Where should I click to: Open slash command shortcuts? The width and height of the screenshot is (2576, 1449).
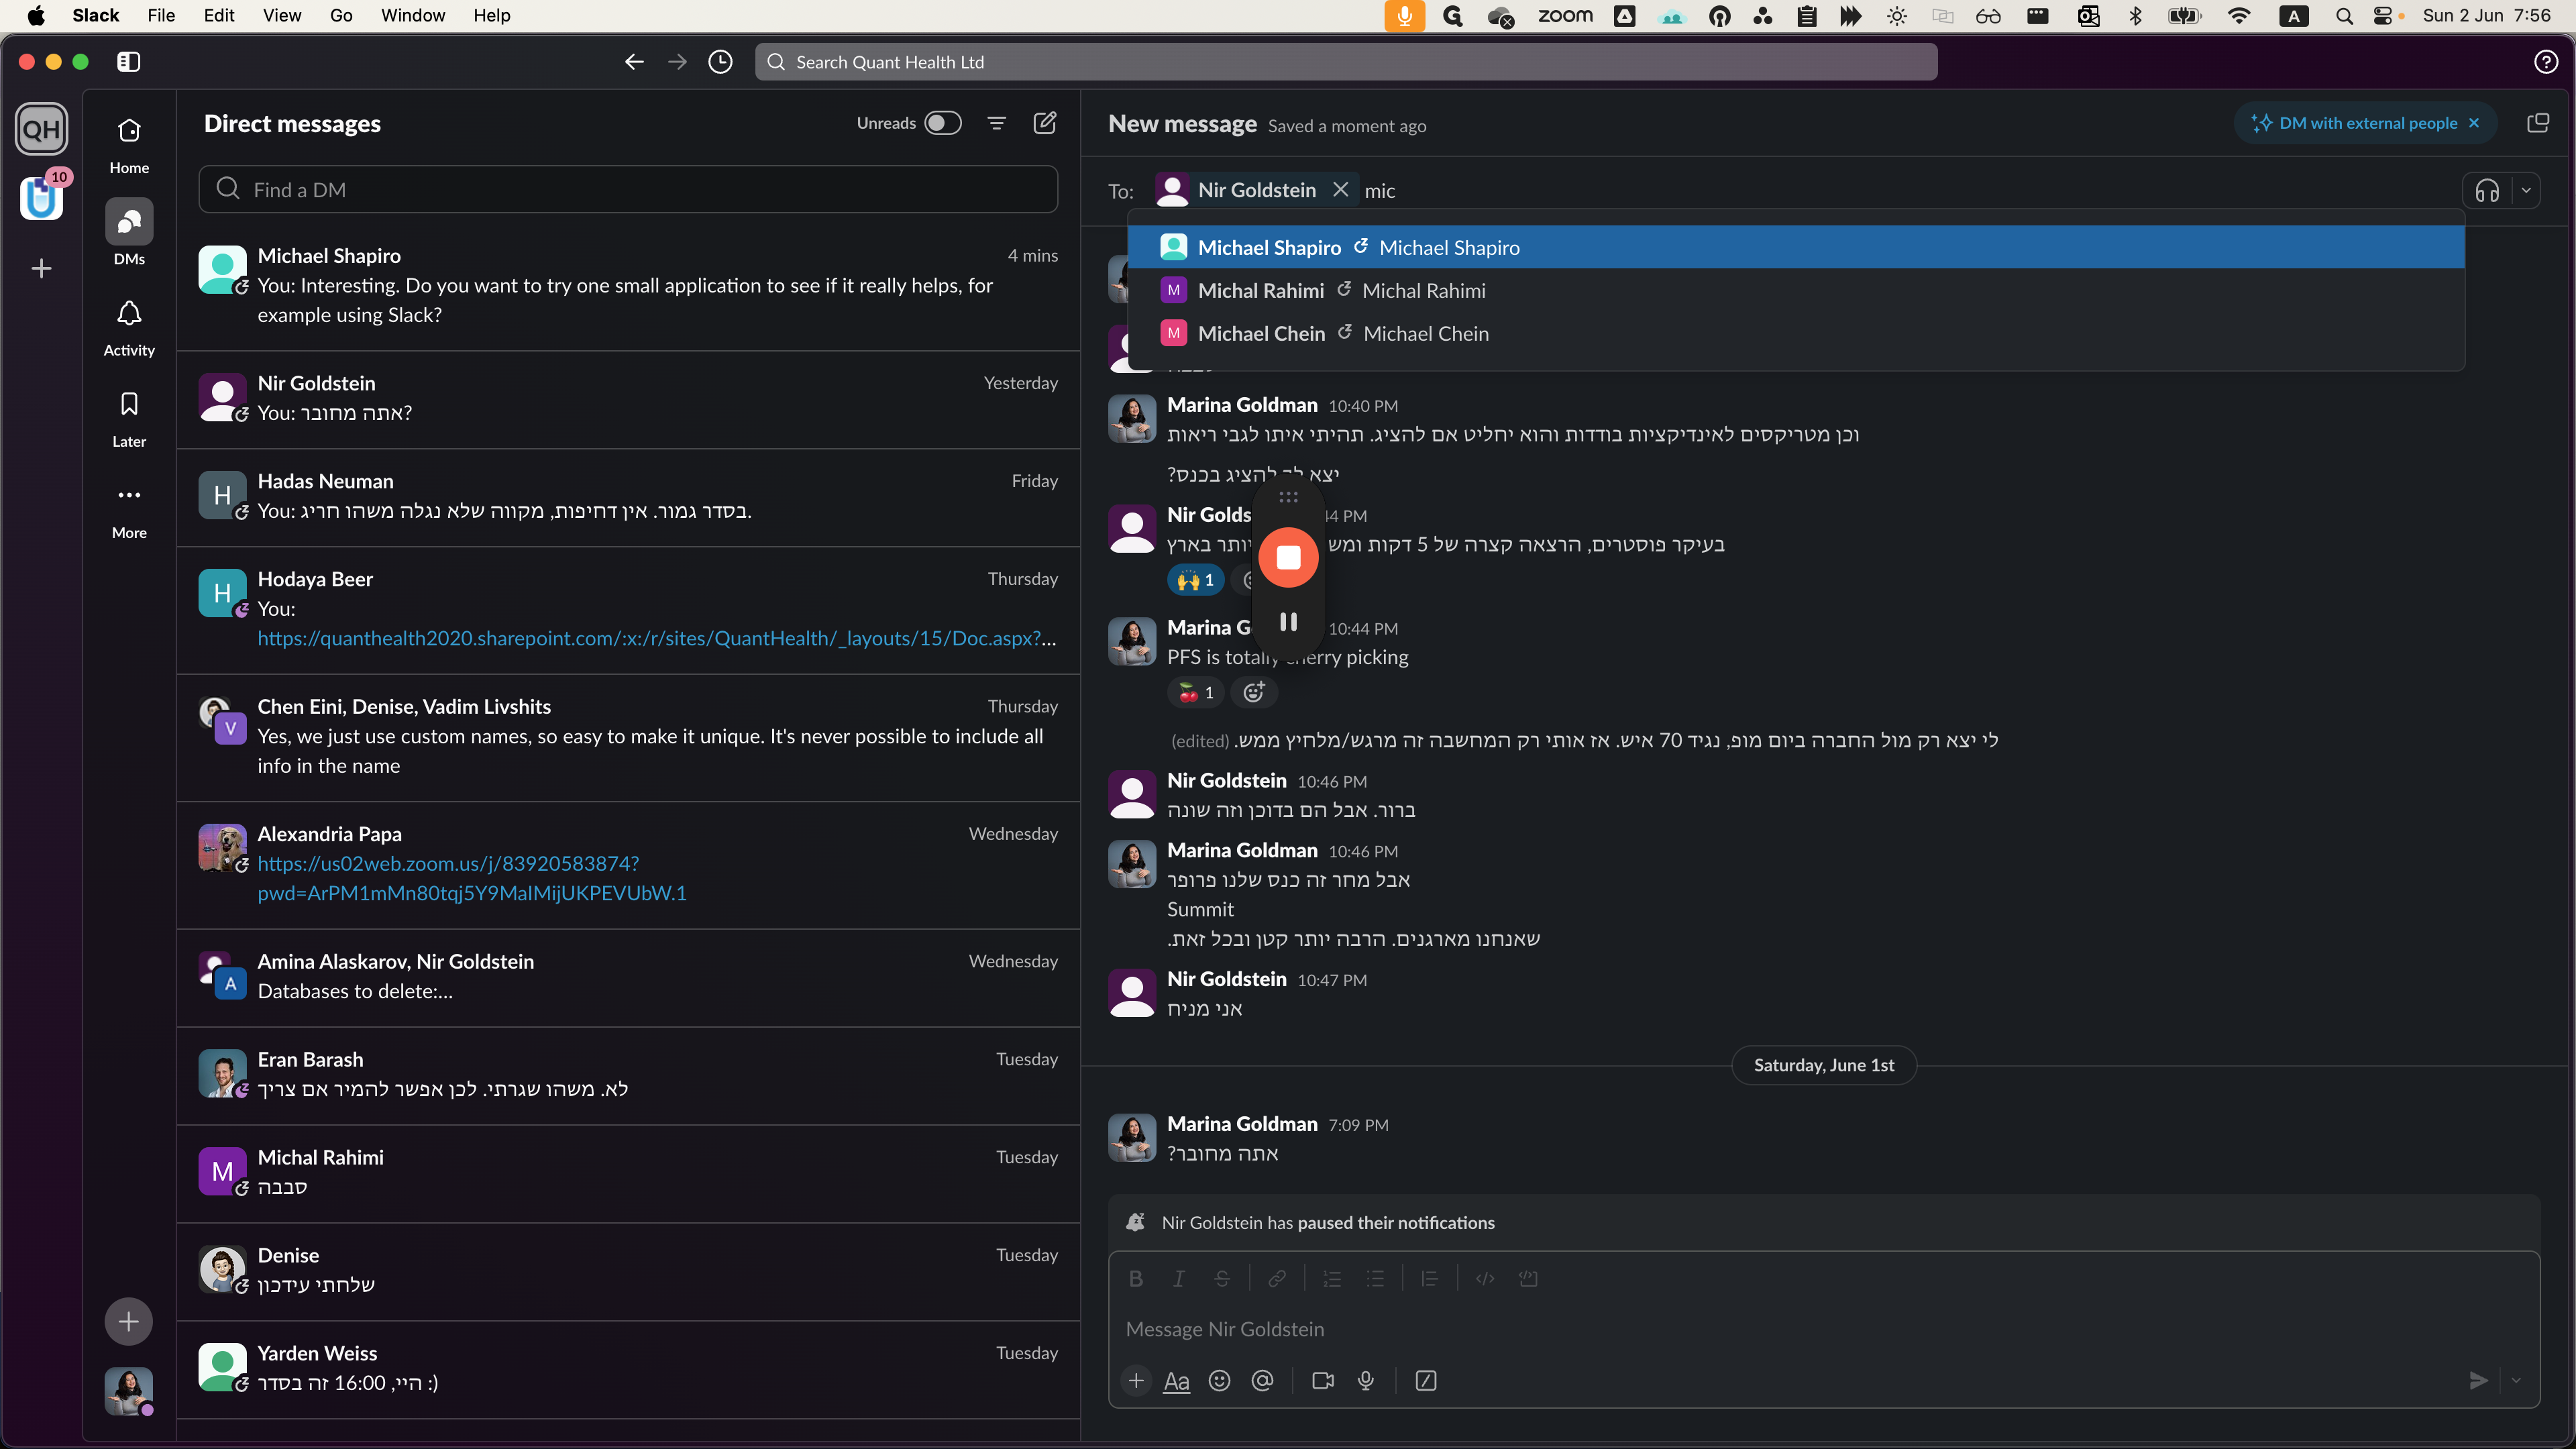[1426, 1381]
